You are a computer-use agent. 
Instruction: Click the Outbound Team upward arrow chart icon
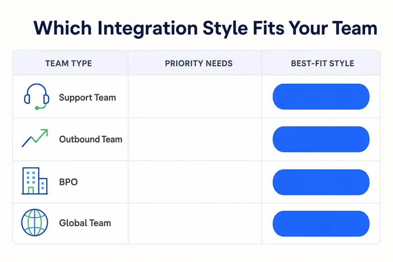click(35, 138)
